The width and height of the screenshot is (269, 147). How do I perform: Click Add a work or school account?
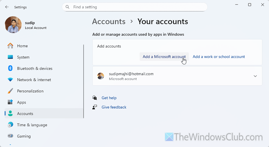pos(219,56)
